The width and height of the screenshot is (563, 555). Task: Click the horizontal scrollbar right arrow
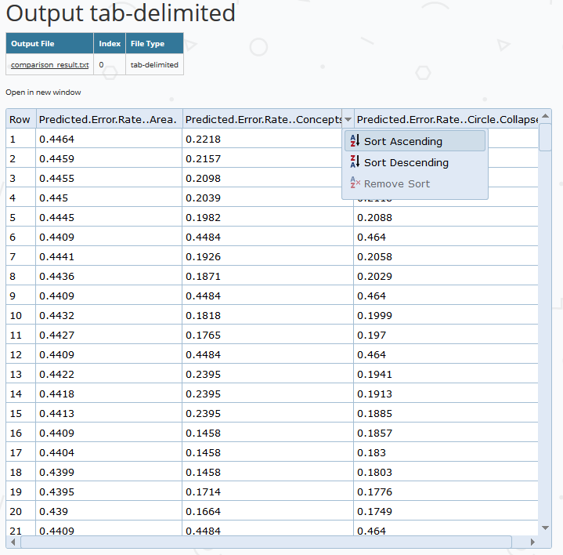pos(532,542)
